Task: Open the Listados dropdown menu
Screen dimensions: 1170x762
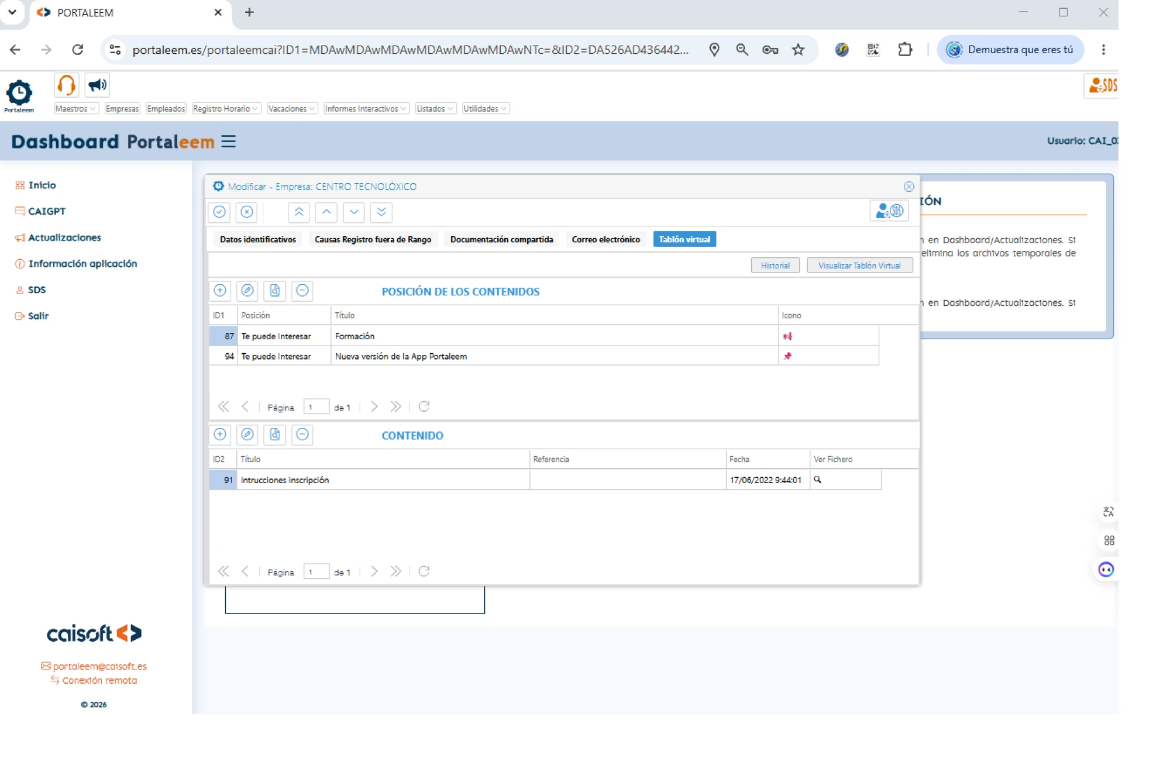Action: pyautogui.click(x=435, y=109)
